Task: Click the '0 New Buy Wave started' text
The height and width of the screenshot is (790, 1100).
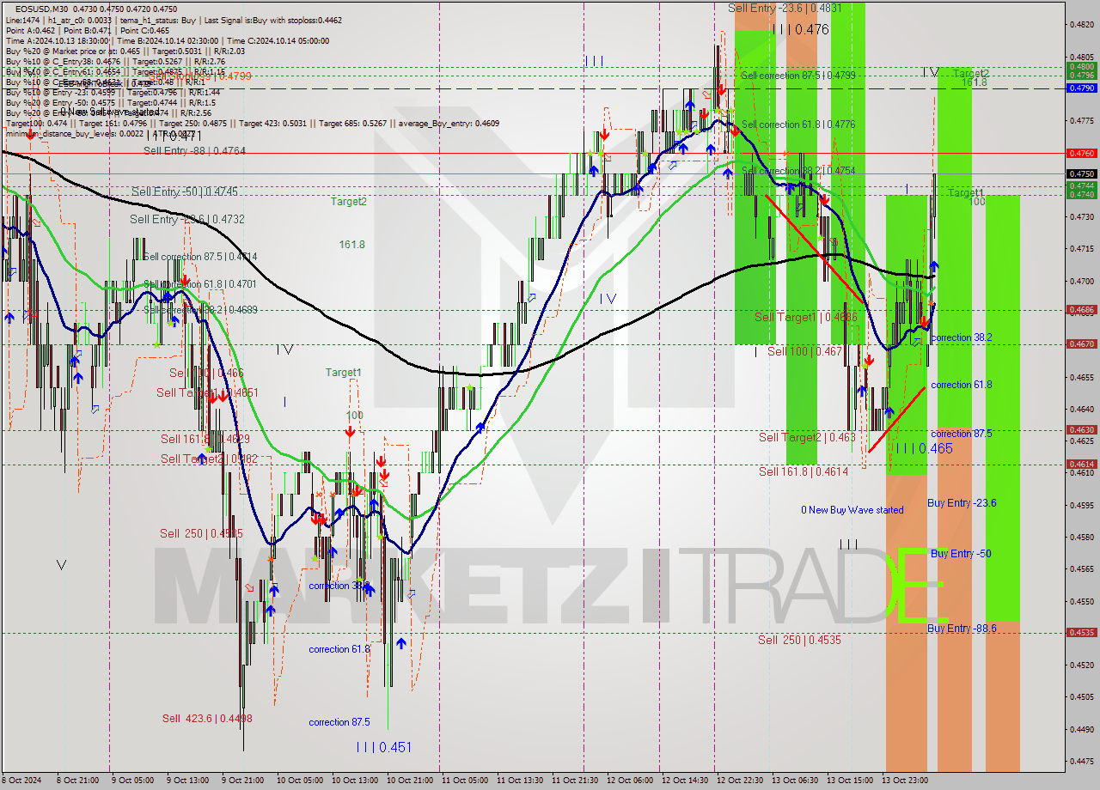Action: coord(852,510)
